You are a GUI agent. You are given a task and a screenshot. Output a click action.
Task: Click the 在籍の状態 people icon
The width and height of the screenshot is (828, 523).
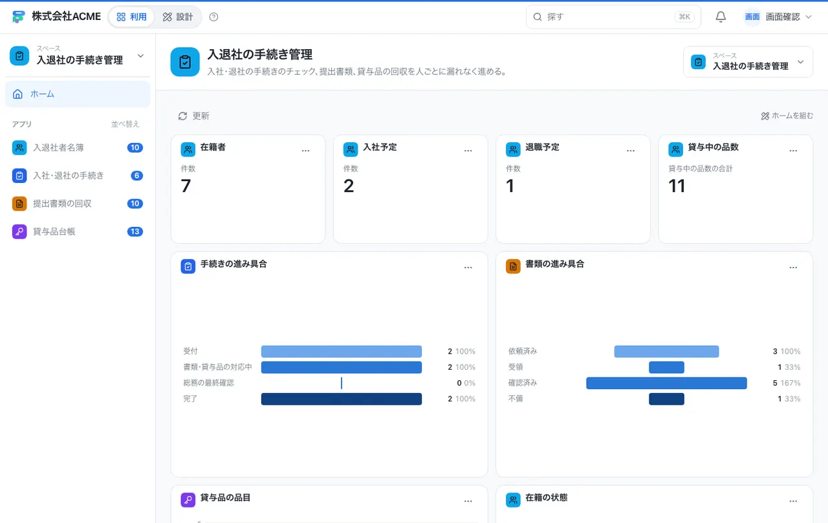point(513,500)
